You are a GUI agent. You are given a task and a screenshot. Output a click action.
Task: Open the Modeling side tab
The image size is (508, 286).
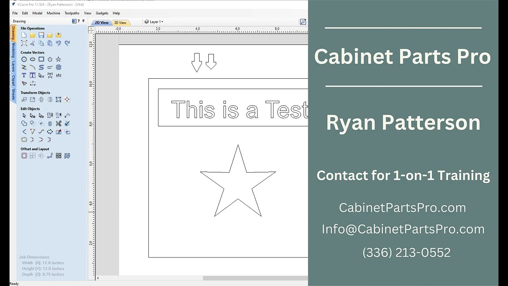pos(13,50)
